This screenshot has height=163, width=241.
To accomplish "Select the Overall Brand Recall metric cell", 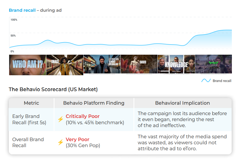I will [x=28, y=142].
